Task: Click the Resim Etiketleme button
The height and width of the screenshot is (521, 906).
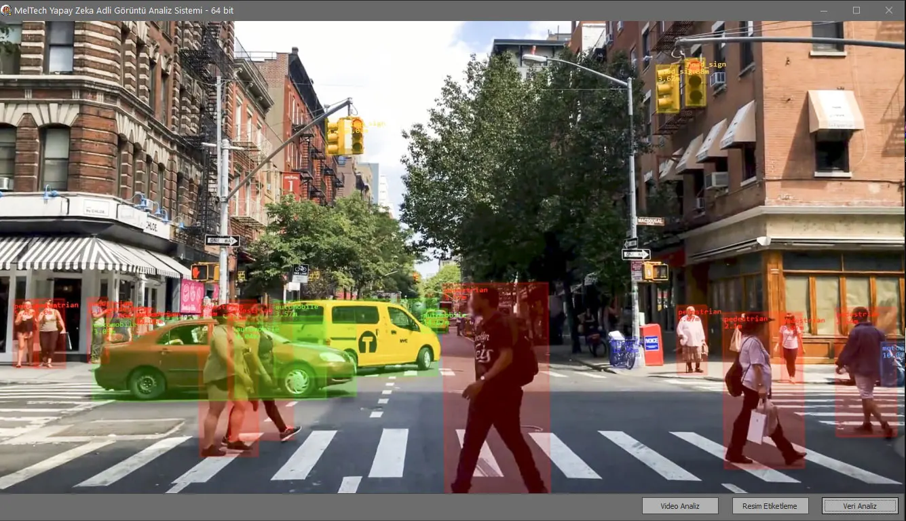Action: pyautogui.click(x=770, y=506)
